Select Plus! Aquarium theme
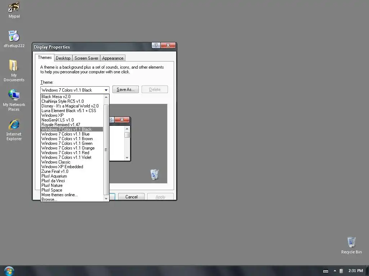This screenshot has height=276, width=369. click(x=72, y=176)
